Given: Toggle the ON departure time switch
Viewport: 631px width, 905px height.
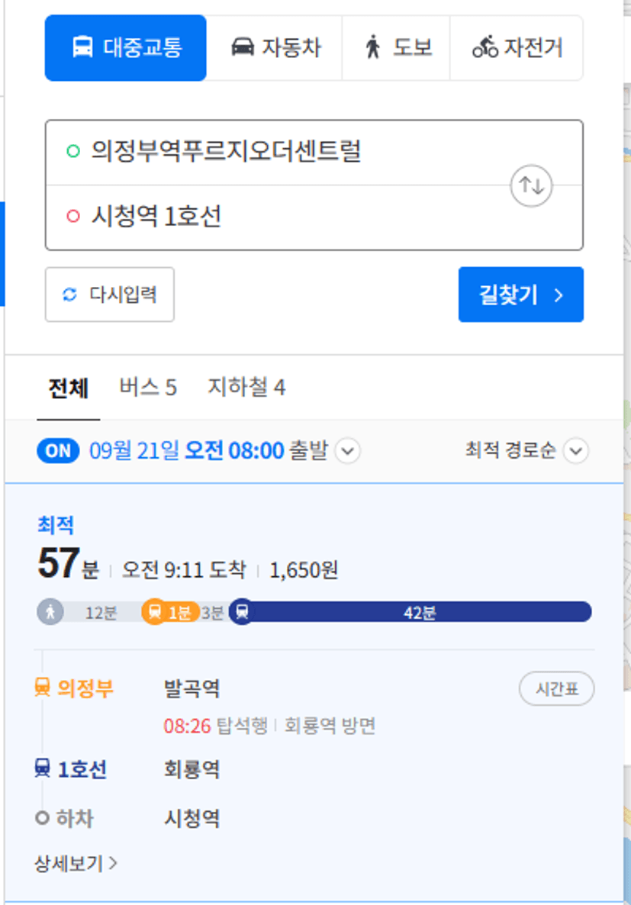Looking at the screenshot, I should pos(58,451).
